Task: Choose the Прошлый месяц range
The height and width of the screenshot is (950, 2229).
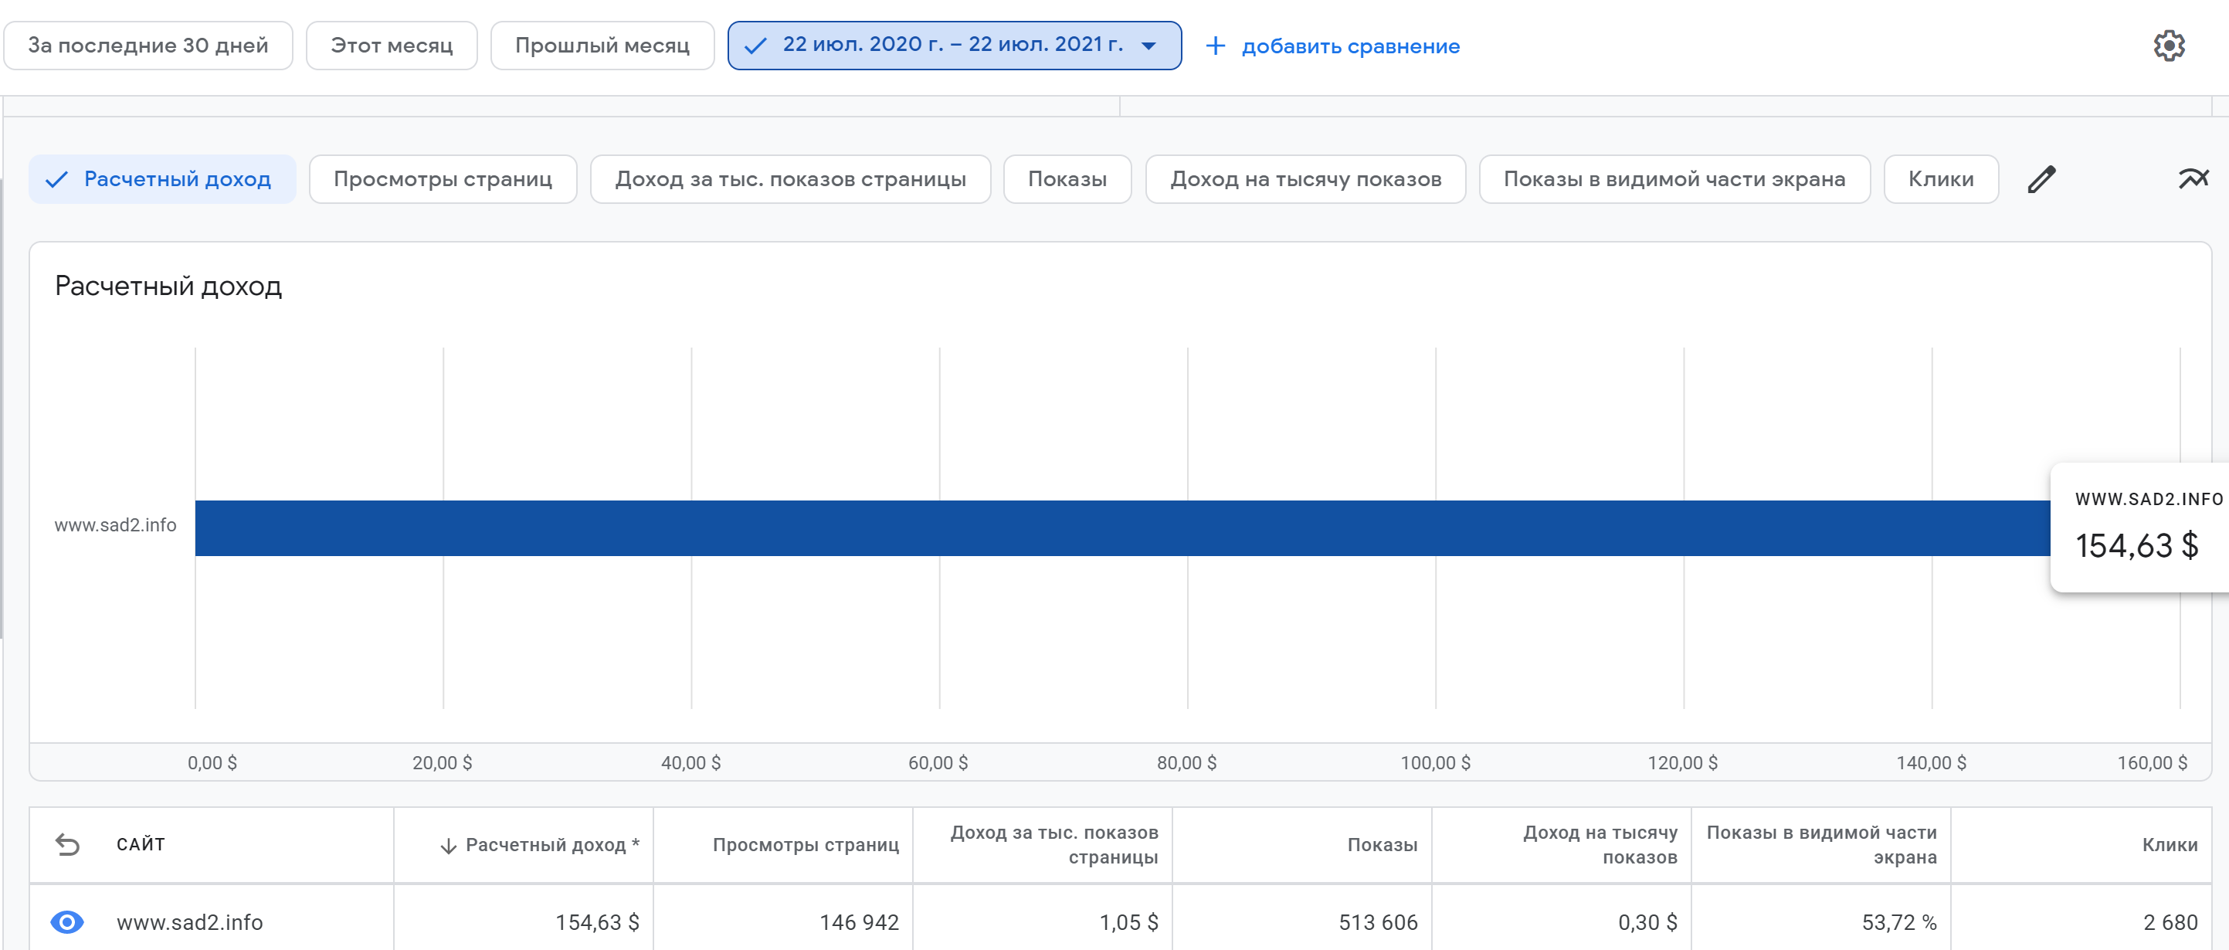Action: pyautogui.click(x=602, y=46)
